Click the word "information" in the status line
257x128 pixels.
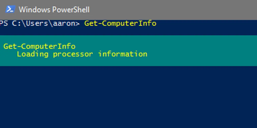[122, 54]
